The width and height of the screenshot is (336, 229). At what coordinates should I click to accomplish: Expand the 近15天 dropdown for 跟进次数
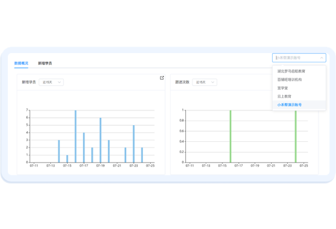(x=204, y=82)
